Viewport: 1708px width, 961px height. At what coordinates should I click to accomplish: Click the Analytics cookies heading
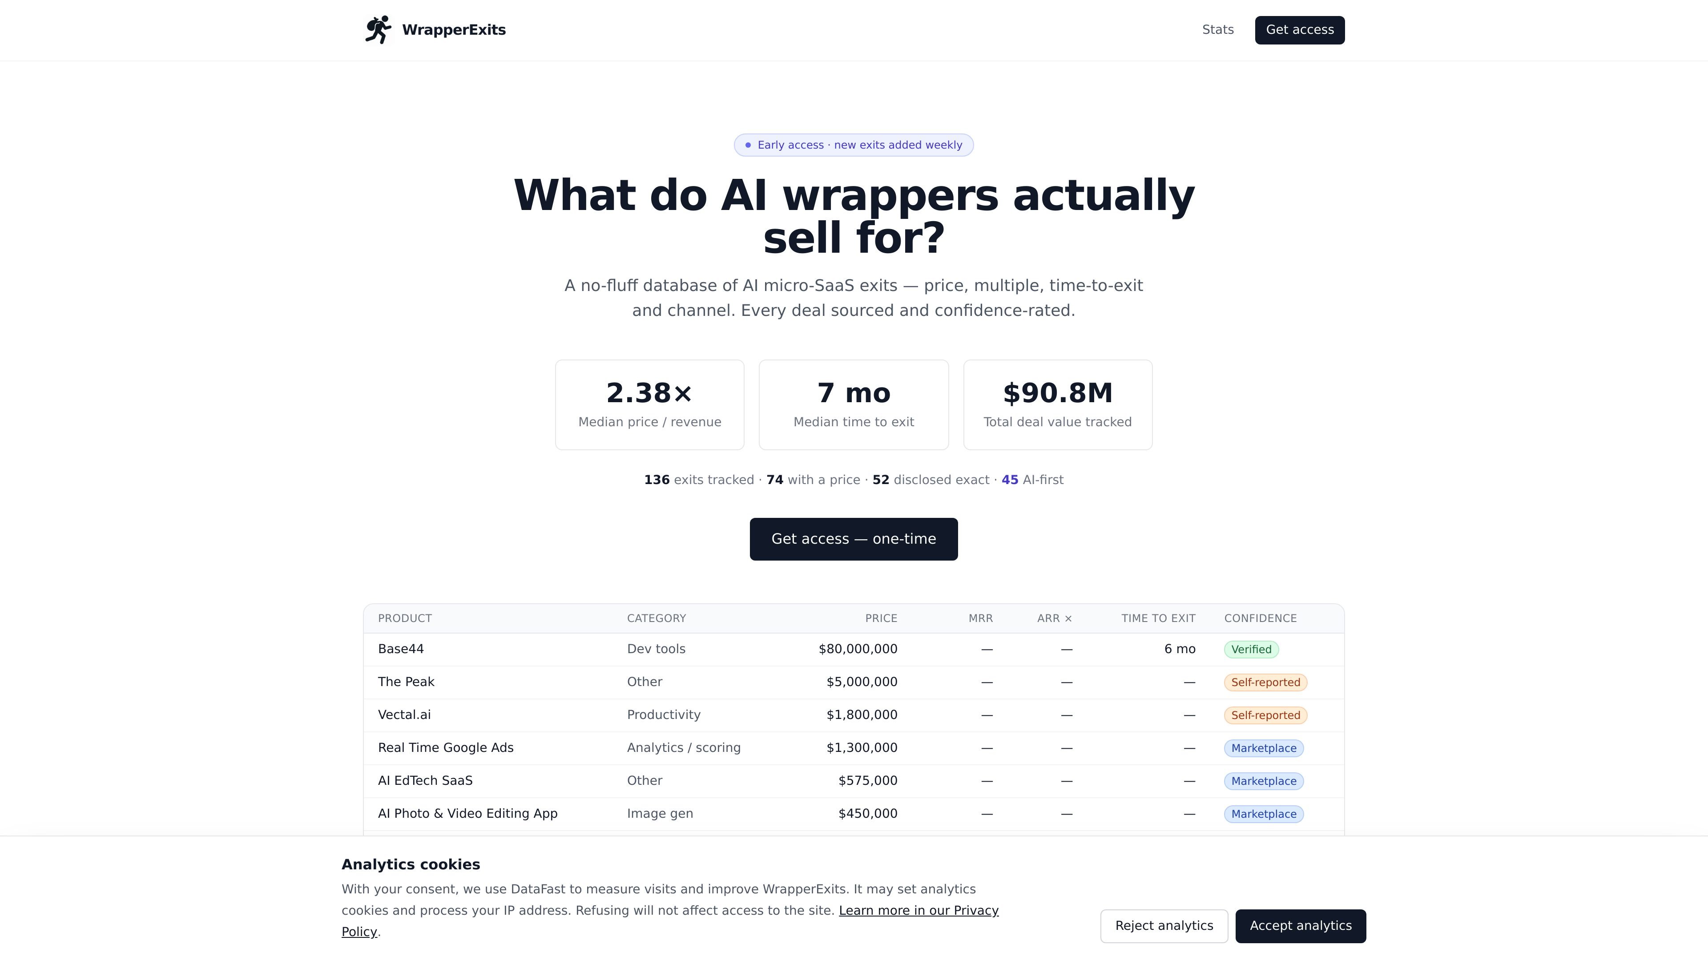411,865
